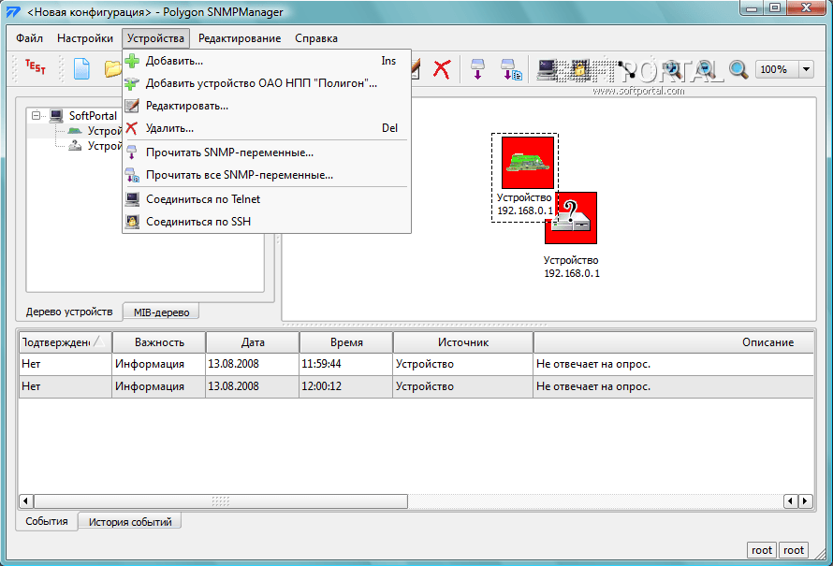833x566 pixels.
Task: Choose Соединиться по Telnet entry
Action: pyautogui.click(x=267, y=199)
